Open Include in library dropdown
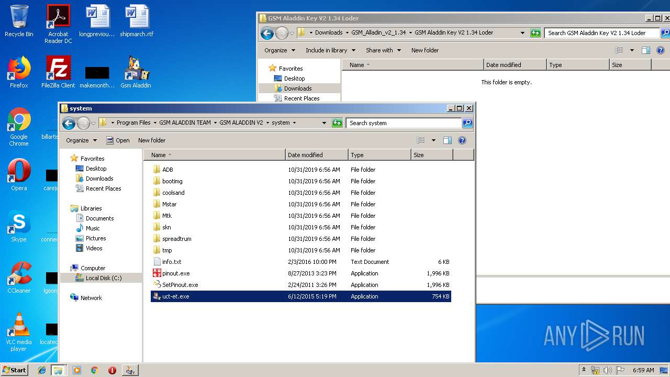670x377 pixels. tap(330, 50)
